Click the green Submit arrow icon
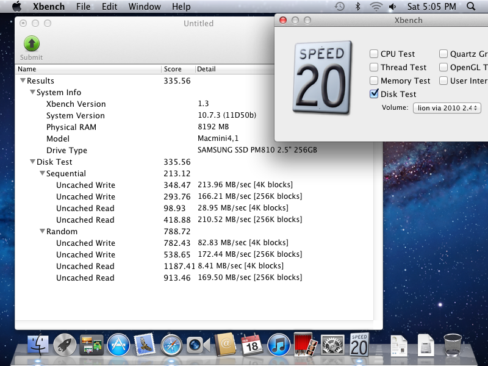The height and width of the screenshot is (366, 488). (32, 43)
